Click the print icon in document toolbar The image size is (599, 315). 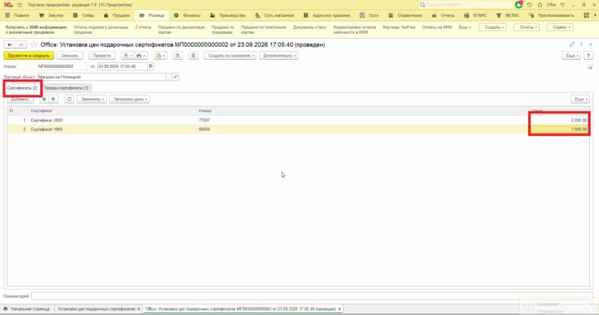[139, 56]
